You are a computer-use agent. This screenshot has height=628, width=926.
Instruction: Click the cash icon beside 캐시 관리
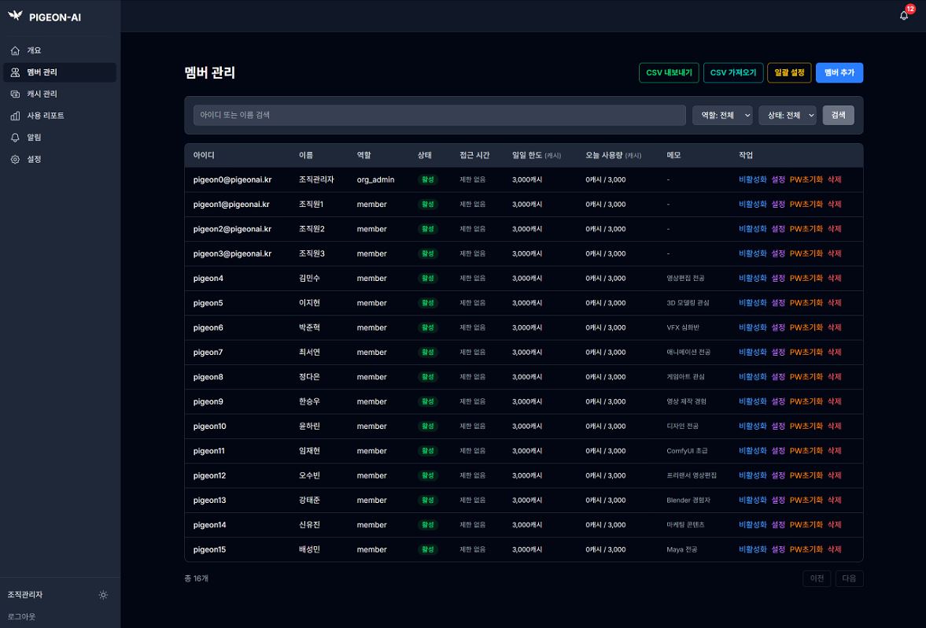15,94
